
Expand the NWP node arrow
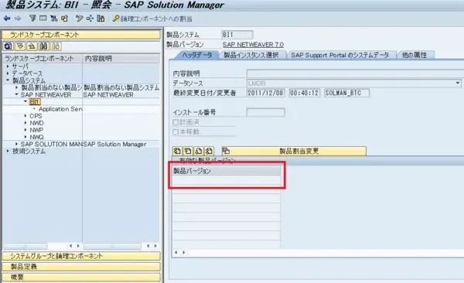[26, 130]
